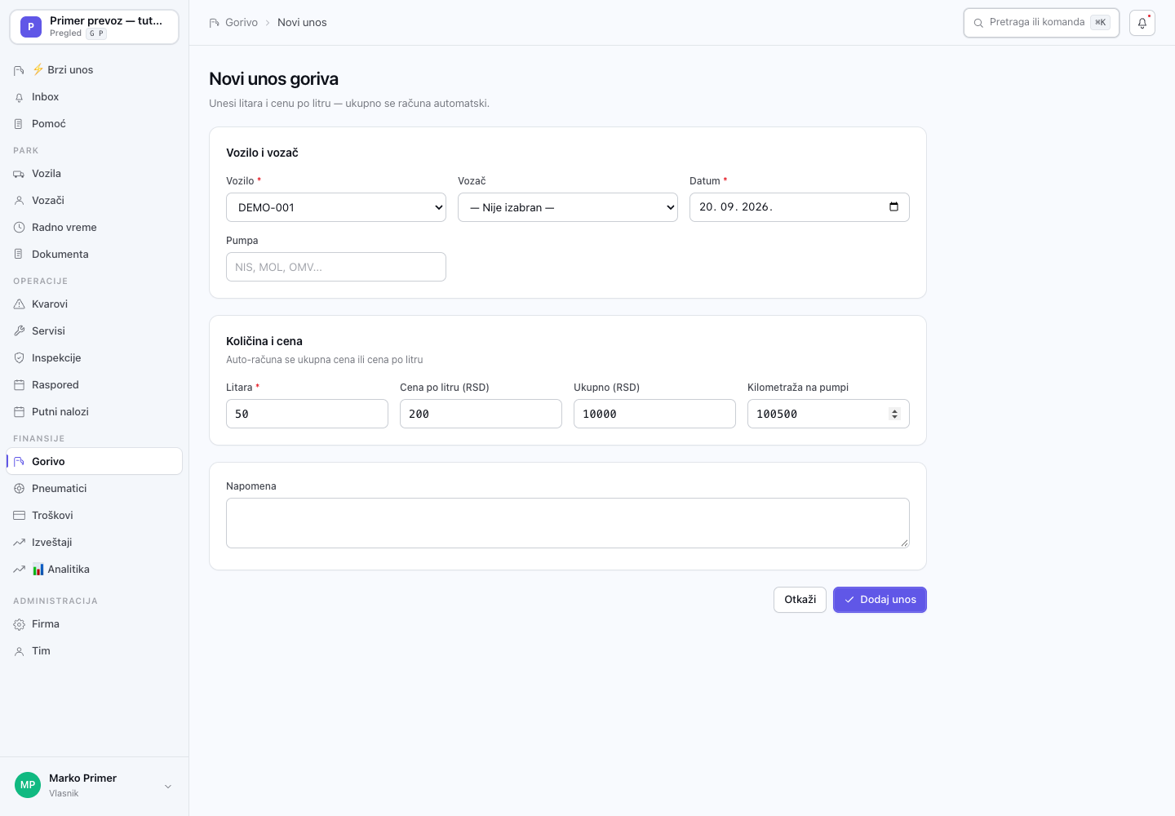Go to Putni nalozi section
The image size is (1175, 816).
(x=95, y=412)
